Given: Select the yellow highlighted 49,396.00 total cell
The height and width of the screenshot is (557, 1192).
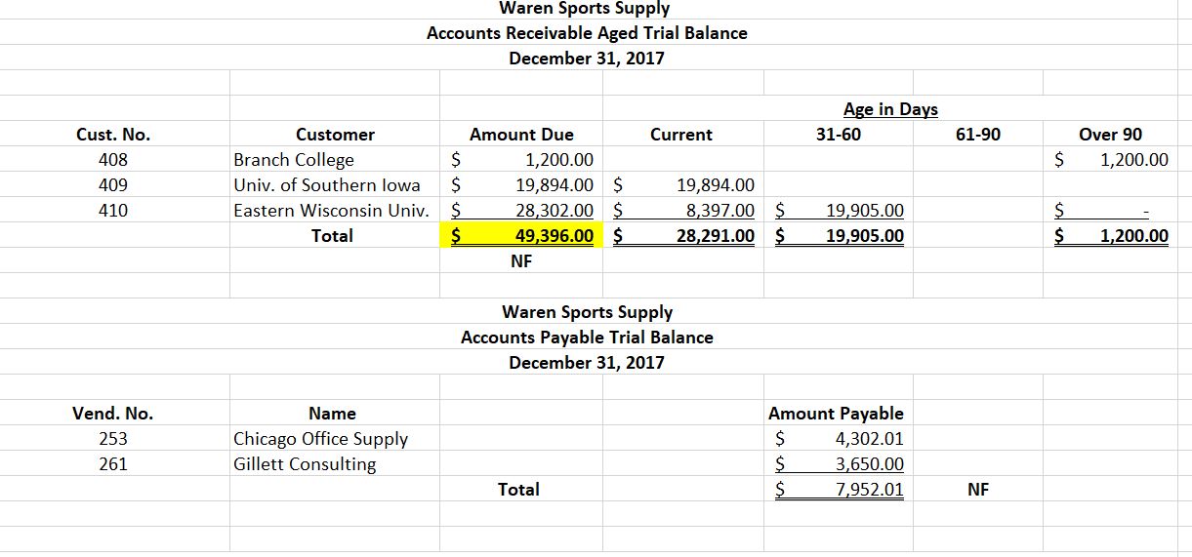Looking at the screenshot, I should tap(521, 235).
